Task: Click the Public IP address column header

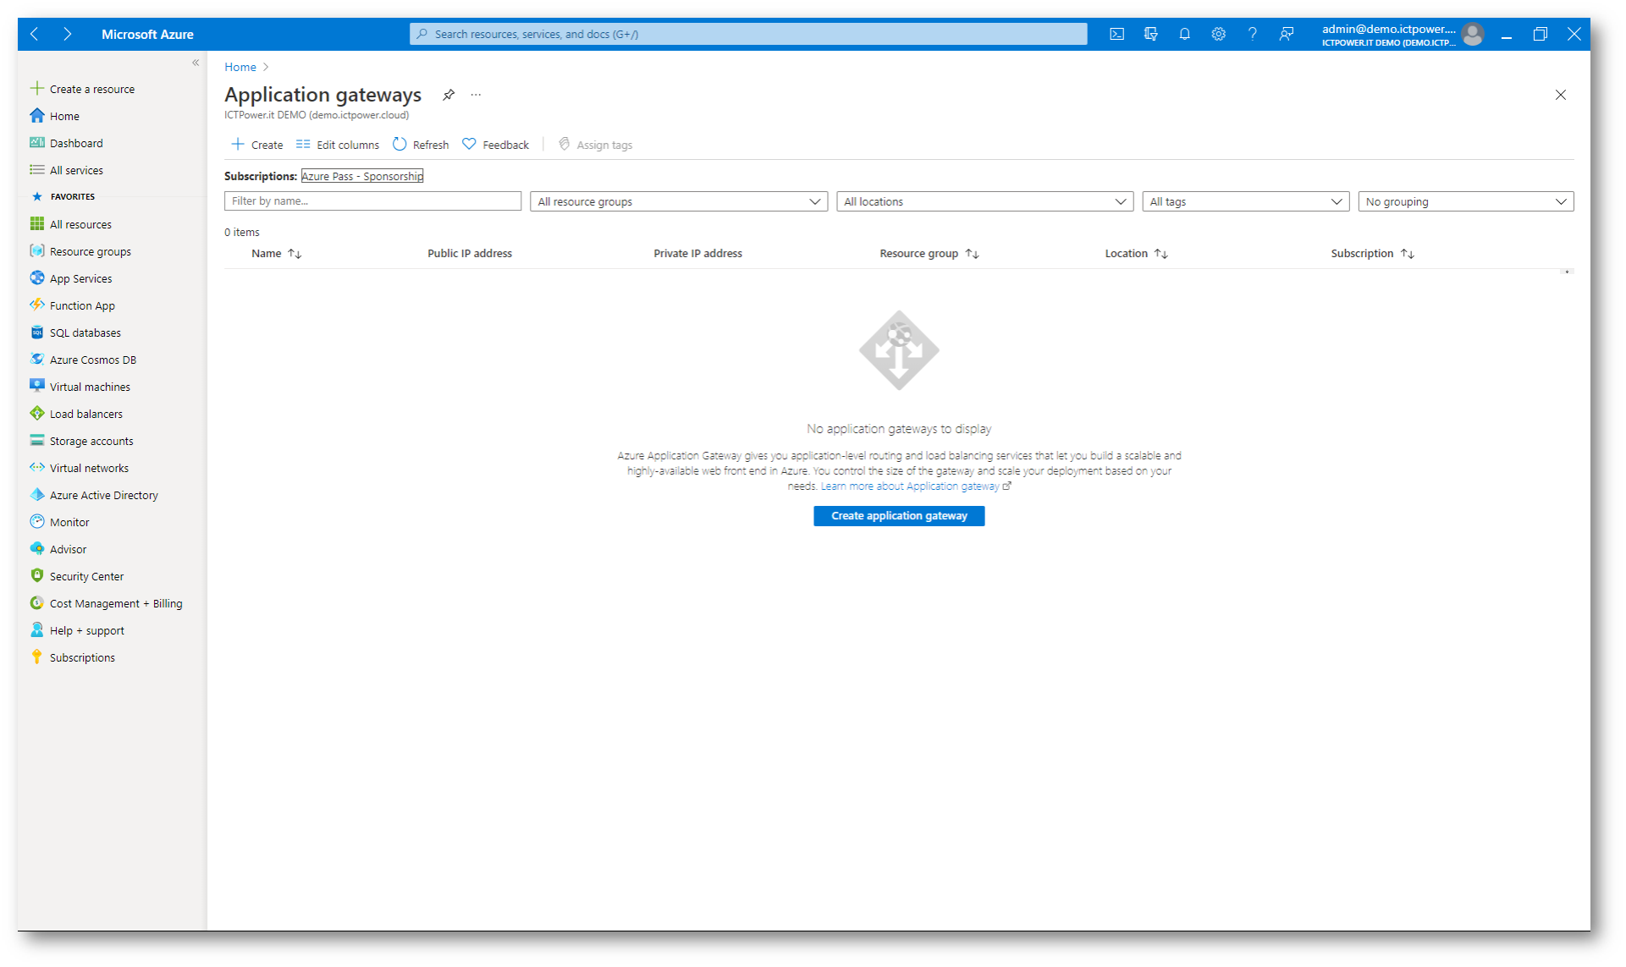Action: (x=470, y=254)
